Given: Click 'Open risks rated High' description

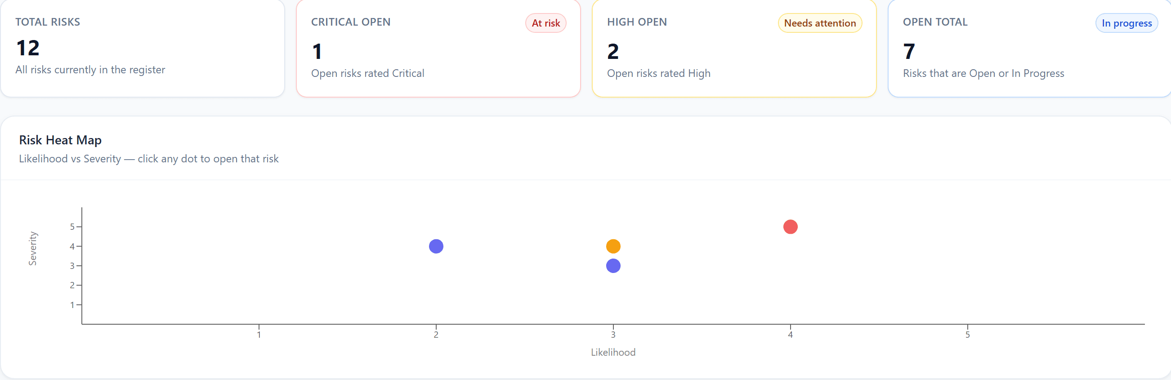Looking at the screenshot, I should point(658,73).
